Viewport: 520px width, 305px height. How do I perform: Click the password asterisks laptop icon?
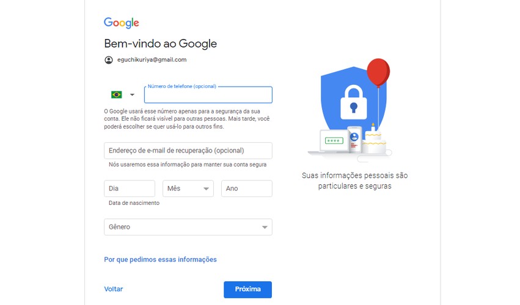(x=334, y=141)
